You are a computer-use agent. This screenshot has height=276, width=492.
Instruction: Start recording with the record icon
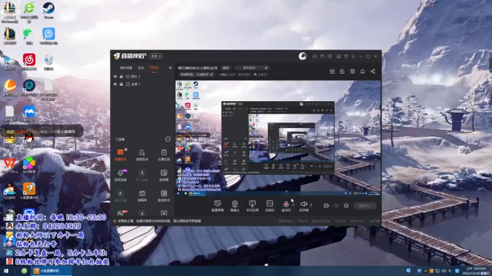pos(326,205)
